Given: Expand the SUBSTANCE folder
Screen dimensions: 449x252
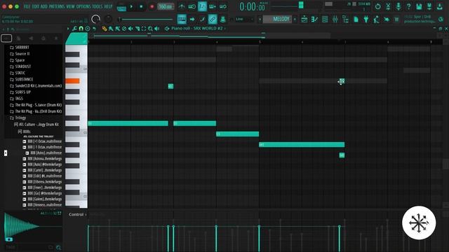Looking at the screenshot, I should [22, 79].
